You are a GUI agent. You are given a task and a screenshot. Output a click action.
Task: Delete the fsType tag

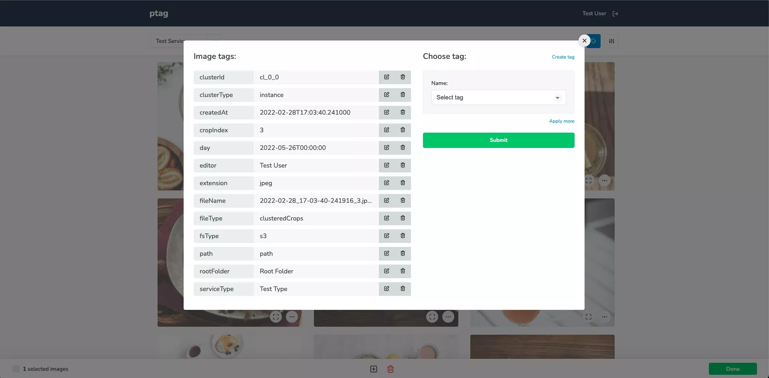tap(403, 236)
